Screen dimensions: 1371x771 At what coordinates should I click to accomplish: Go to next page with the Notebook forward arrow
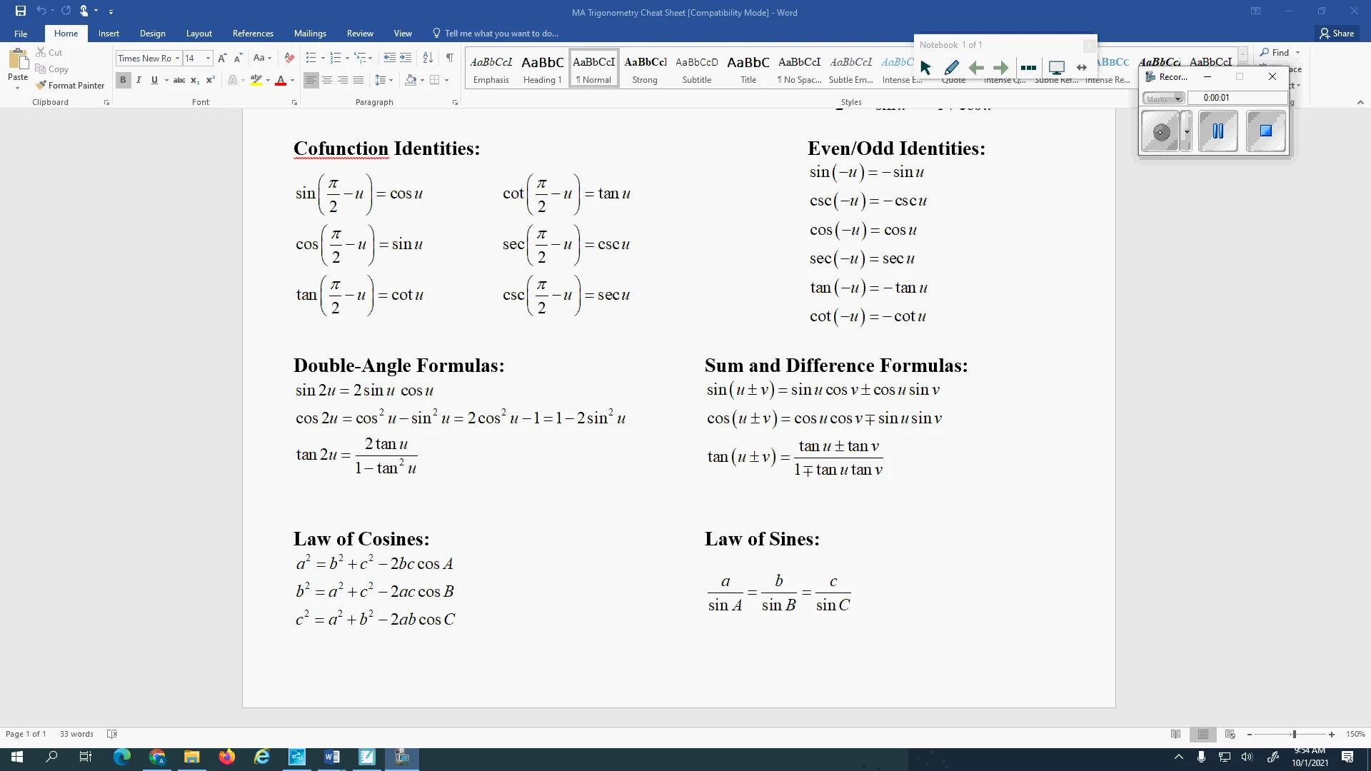click(1001, 68)
